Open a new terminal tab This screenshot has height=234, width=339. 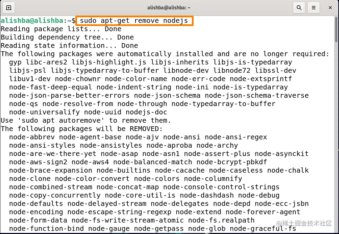(8, 7)
